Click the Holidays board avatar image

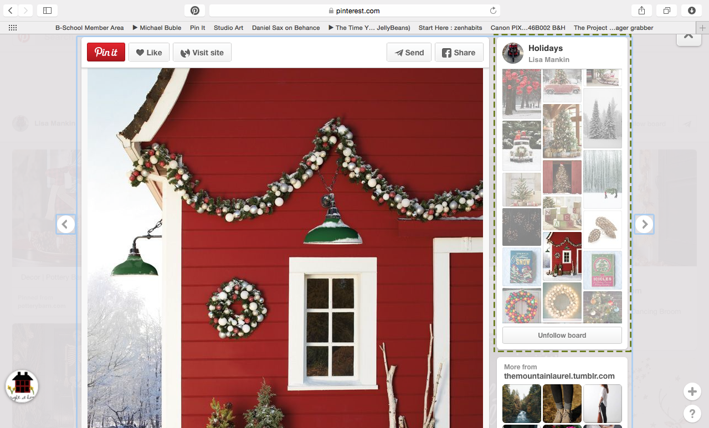tap(513, 53)
